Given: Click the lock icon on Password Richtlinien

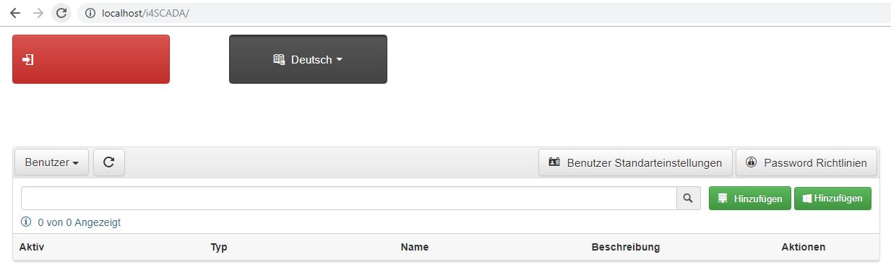Looking at the screenshot, I should 751,162.
